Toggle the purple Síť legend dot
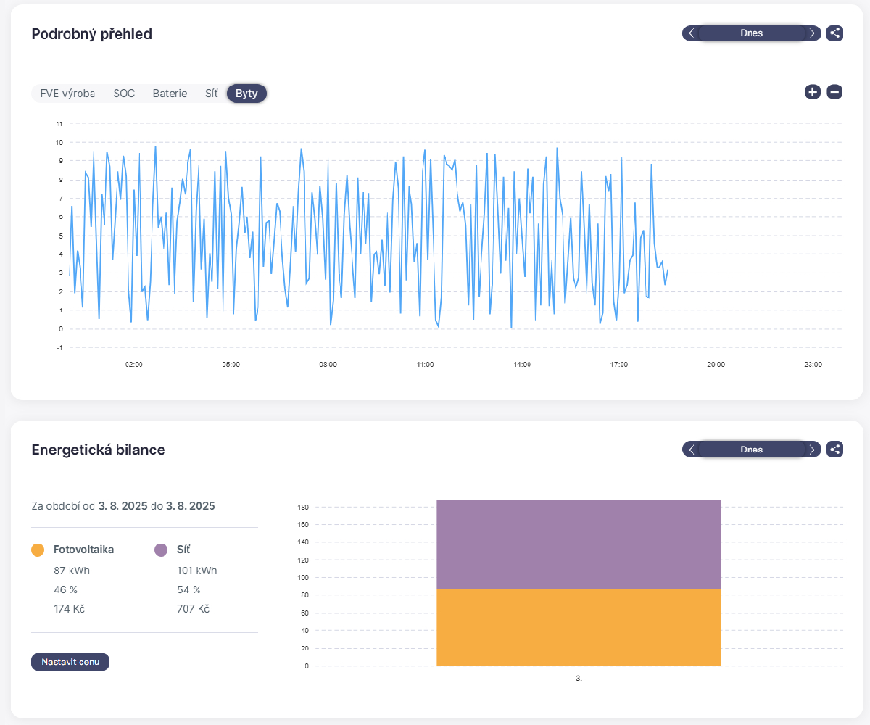Image resolution: width=870 pixels, height=725 pixels. point(161,550)
